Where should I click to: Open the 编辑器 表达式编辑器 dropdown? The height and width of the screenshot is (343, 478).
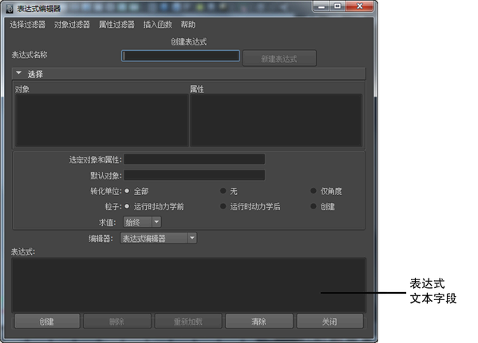tap(159, 238)
